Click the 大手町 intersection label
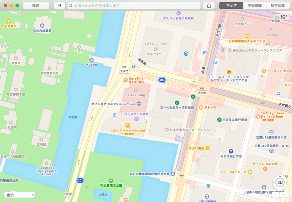The width and height of the screenshot is (292, 202). (x=202, y=93)
